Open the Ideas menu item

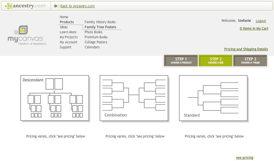pyautogui.click(x=64, y=27)
